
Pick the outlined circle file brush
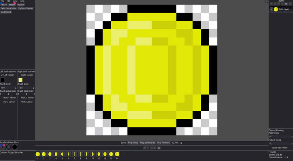click(9, 147)
